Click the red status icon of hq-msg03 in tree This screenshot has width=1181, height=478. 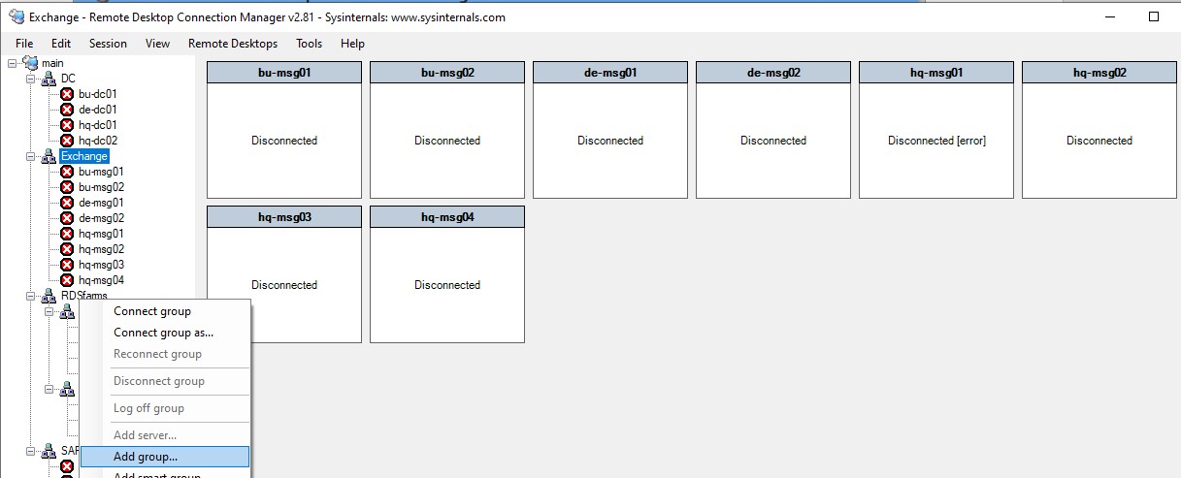(67, 265)
